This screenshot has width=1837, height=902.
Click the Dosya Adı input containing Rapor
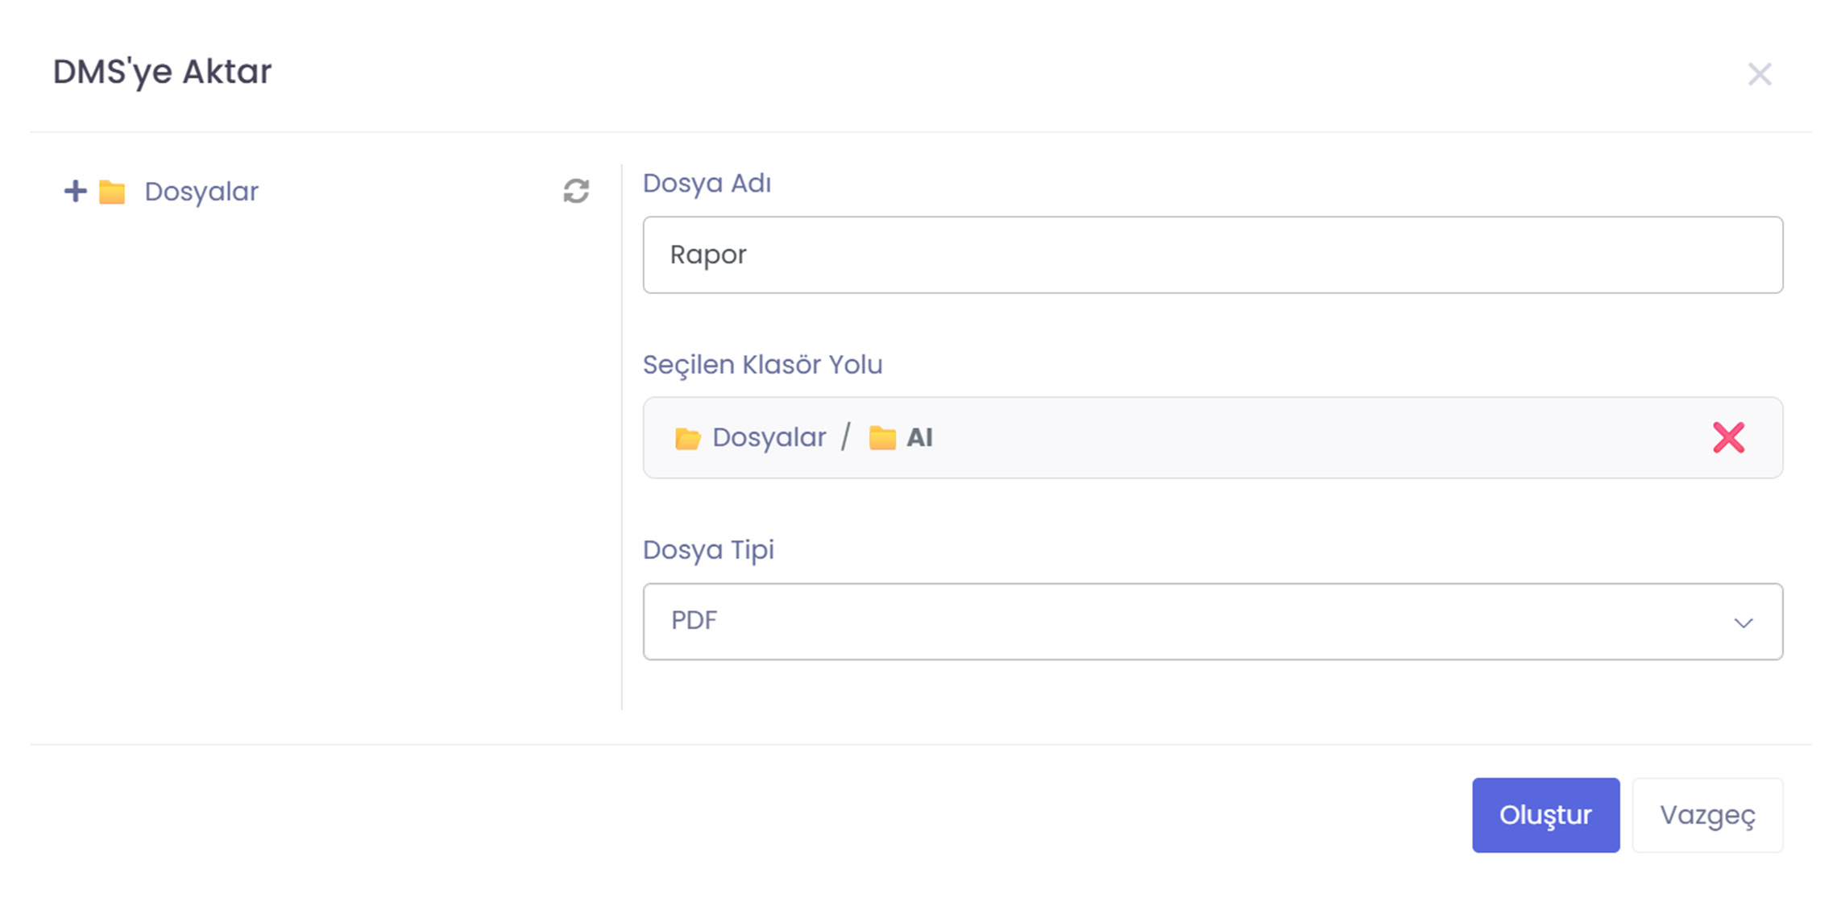tap(1212, 254)
